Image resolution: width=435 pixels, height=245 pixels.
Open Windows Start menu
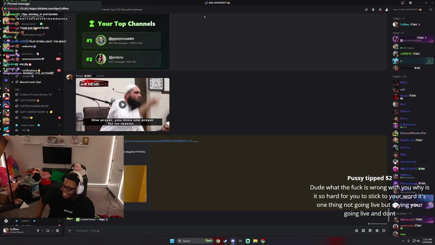pos(172,241)
